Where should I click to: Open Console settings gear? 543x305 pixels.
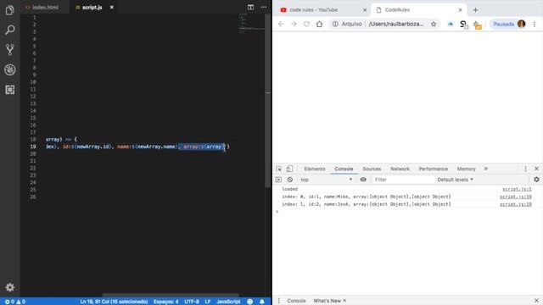tap(536, 180)
